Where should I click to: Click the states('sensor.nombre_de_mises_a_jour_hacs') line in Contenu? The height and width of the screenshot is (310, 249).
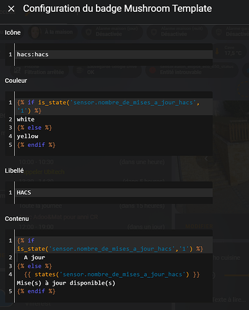(111, 275)
